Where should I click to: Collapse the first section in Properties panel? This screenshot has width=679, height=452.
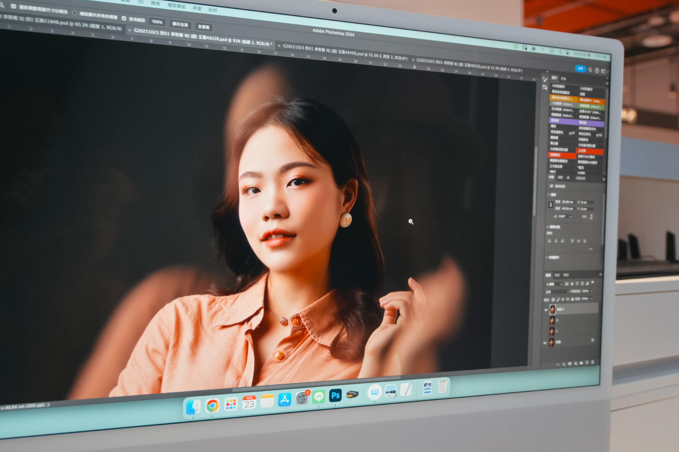click(x=549, y=195)
